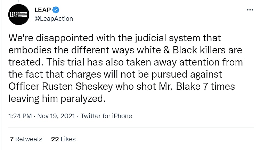Click the number 7 before Retweets
Viewport: 261px width, 150px height.
point(12,139)
